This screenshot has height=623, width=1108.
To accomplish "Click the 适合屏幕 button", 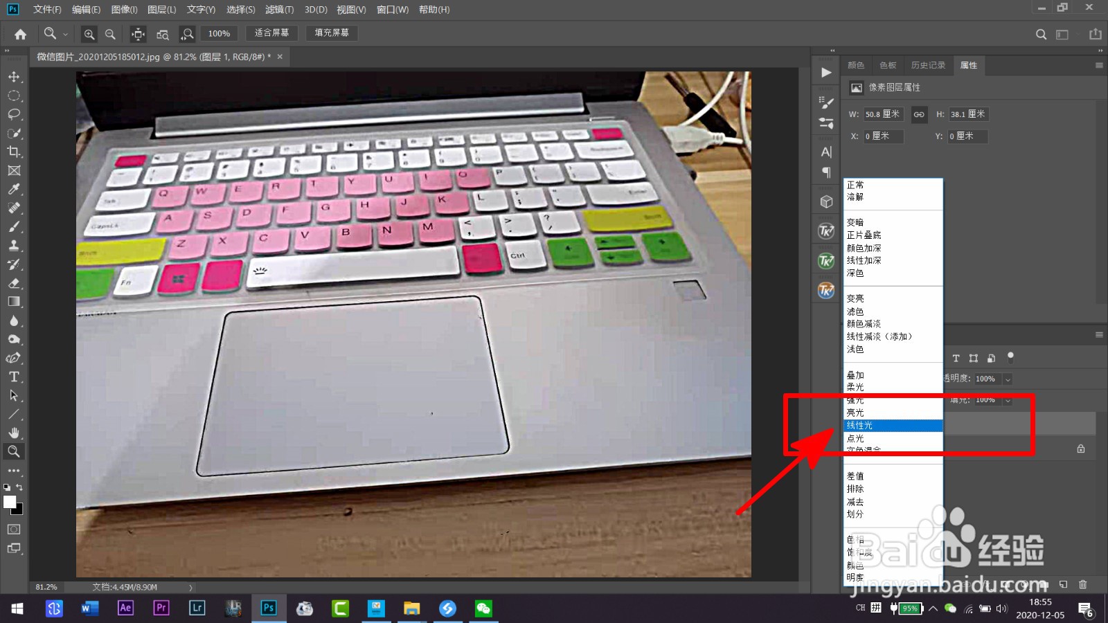I will coord(271,33).
